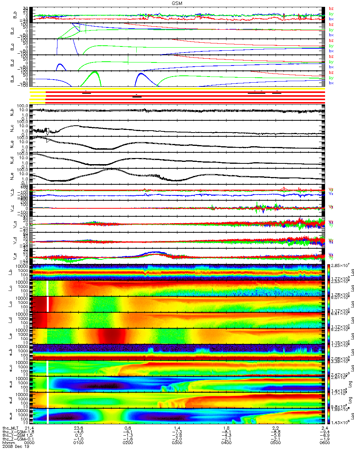354x457 pixels.
Task: Click the blue hump in the V_e panel
Action: (155, 253)
